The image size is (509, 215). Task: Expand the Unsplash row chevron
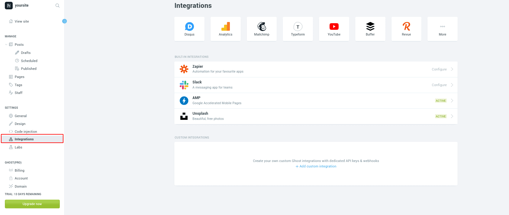[x=452, y=116]
